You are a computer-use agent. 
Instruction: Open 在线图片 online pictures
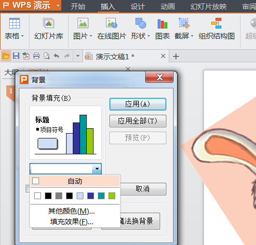[x=112, y=29]
